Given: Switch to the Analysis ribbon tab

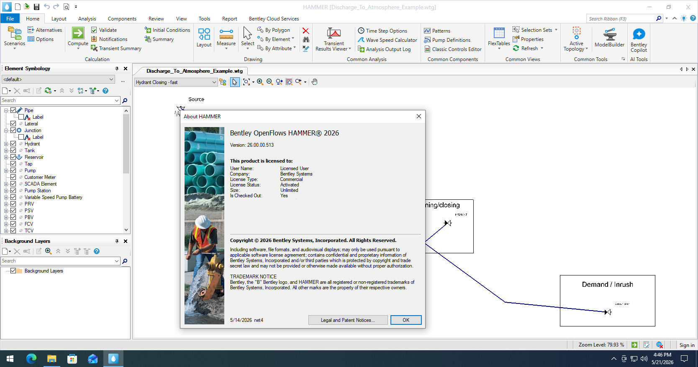Looking at the screenshot, I should (87, 19).
